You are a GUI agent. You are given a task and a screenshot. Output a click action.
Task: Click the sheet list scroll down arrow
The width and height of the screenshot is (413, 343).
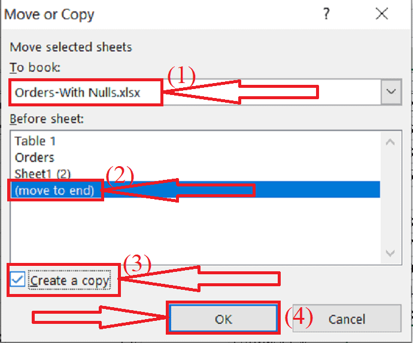coord(390,253)
